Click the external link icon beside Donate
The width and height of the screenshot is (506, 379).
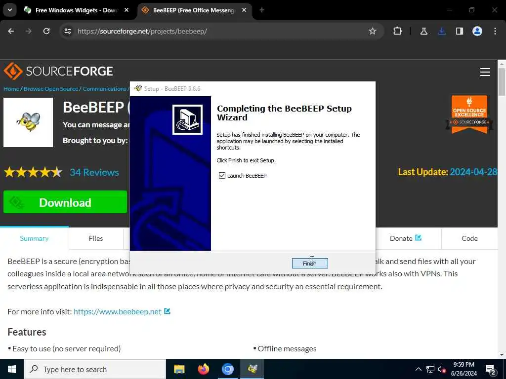[x=418, y=238]
